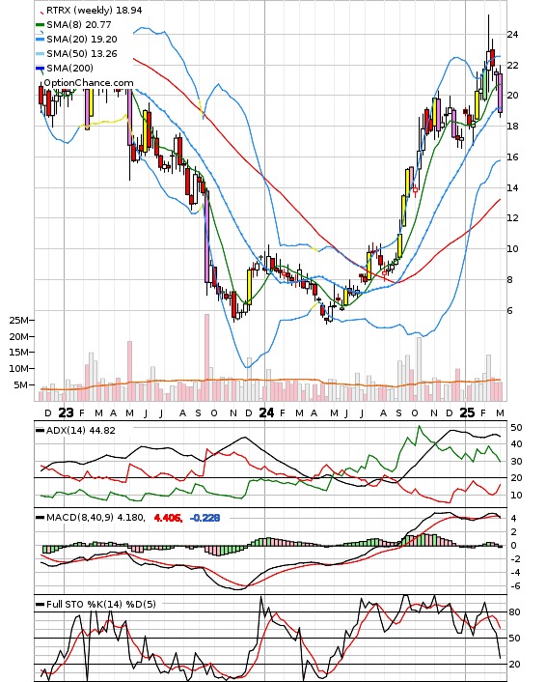Click the black ADX(14) legend line marker
This screenshot has width=546, height=682.
[40, 431]
